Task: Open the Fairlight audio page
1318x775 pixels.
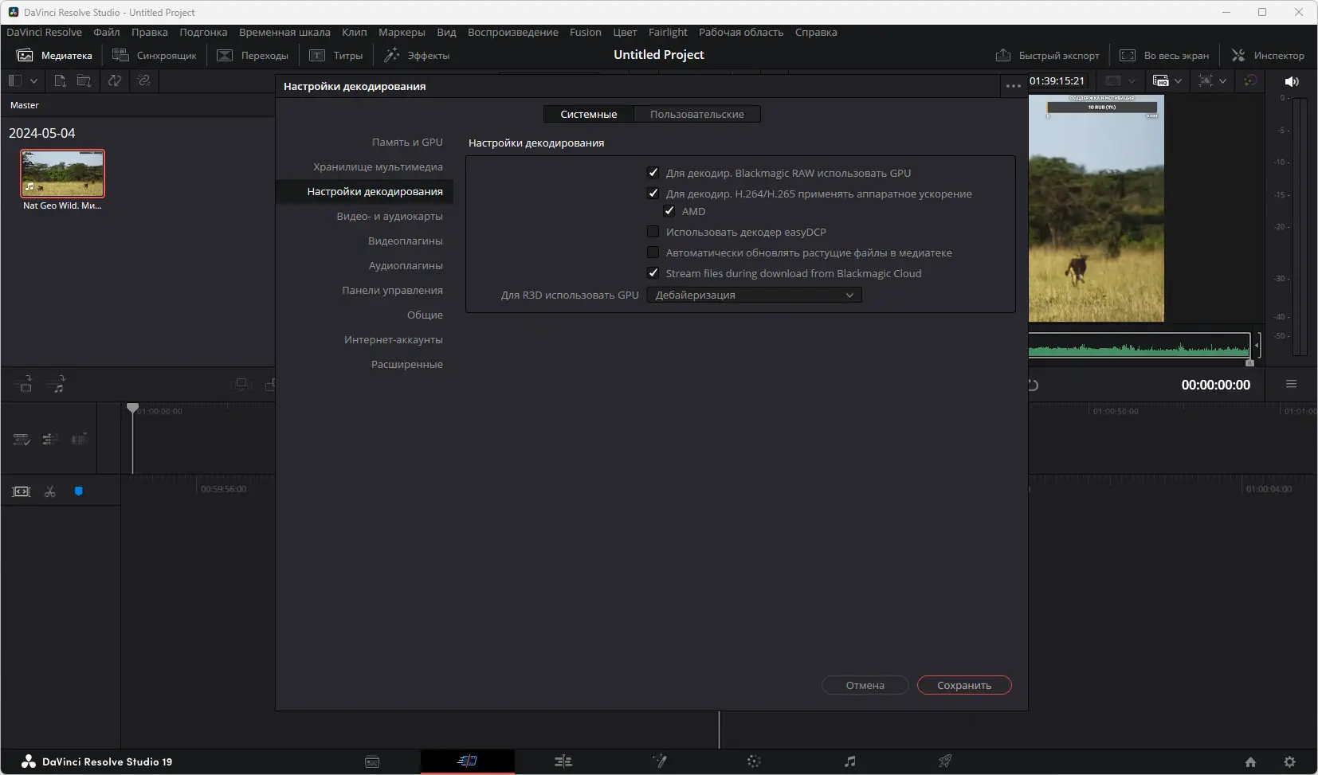Action: pos(849,761)
